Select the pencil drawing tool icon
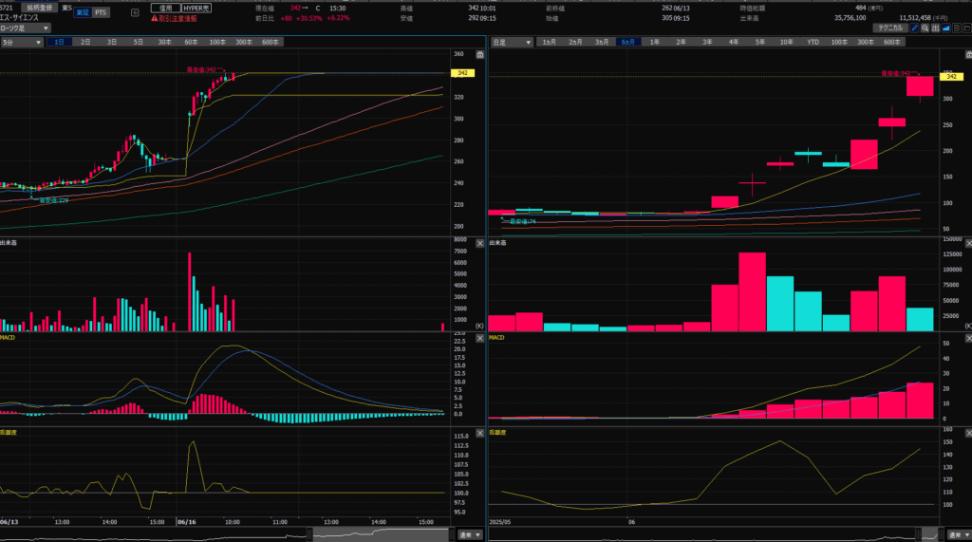The width and height of the screenshot is (972, 542). [914, 28]
